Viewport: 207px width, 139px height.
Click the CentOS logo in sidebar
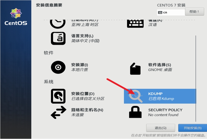pos(16,17)
